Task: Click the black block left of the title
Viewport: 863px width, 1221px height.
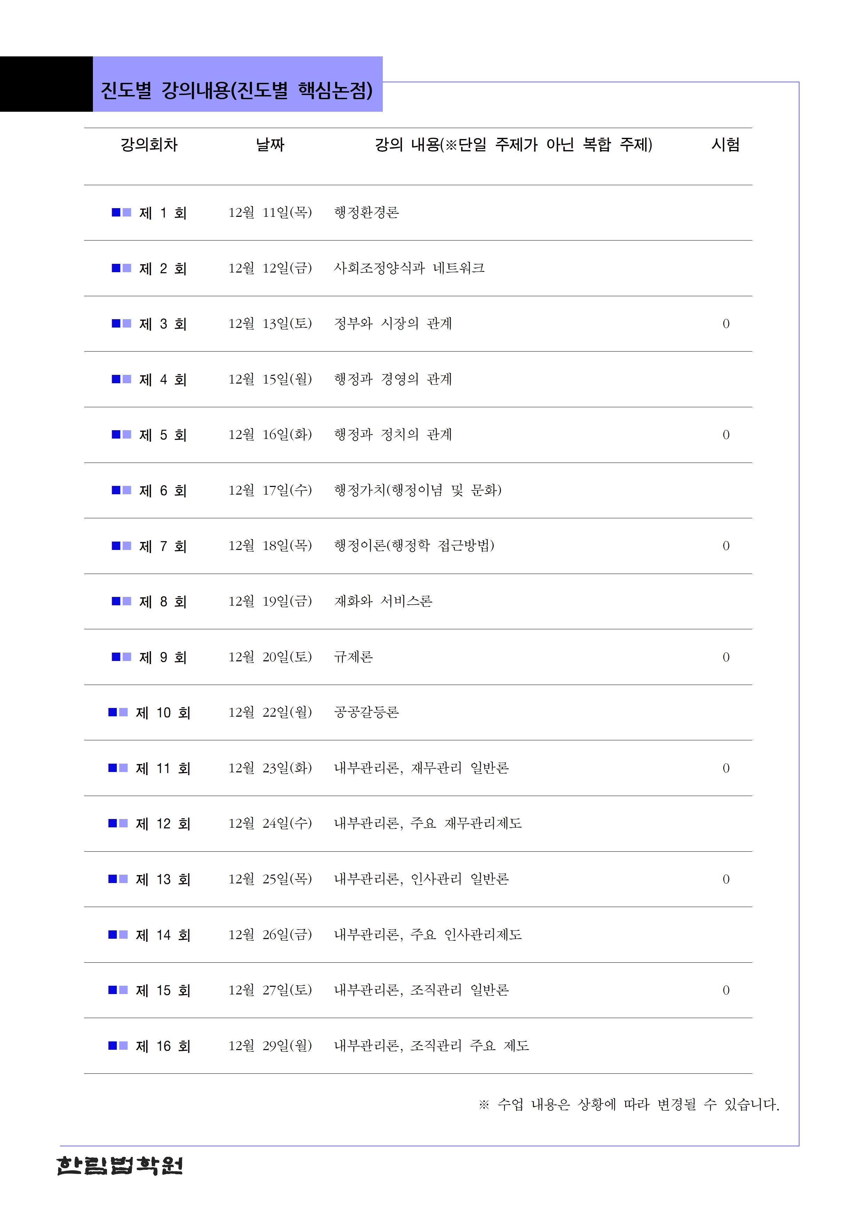Action: point(46,84)
